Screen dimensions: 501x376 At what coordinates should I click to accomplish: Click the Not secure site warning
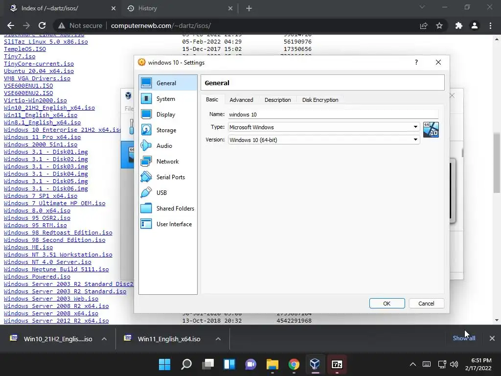click(80, 25)
